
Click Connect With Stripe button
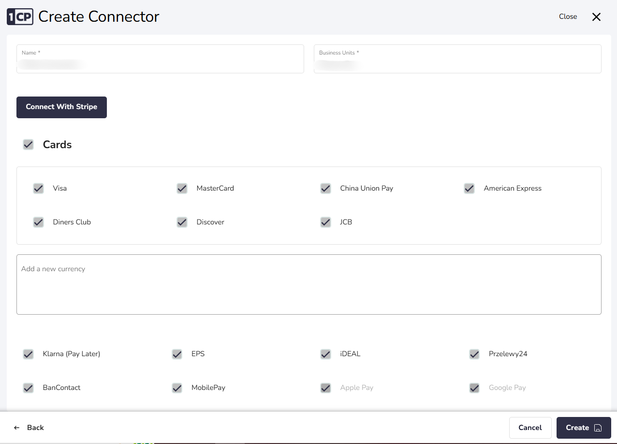pyautogui.click(x=61, y=107)
